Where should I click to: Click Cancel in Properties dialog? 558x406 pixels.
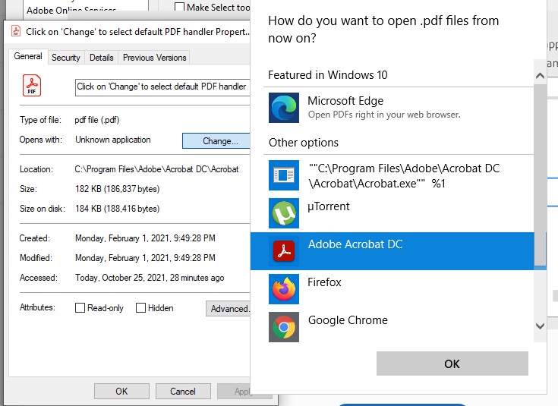point(183,392)
